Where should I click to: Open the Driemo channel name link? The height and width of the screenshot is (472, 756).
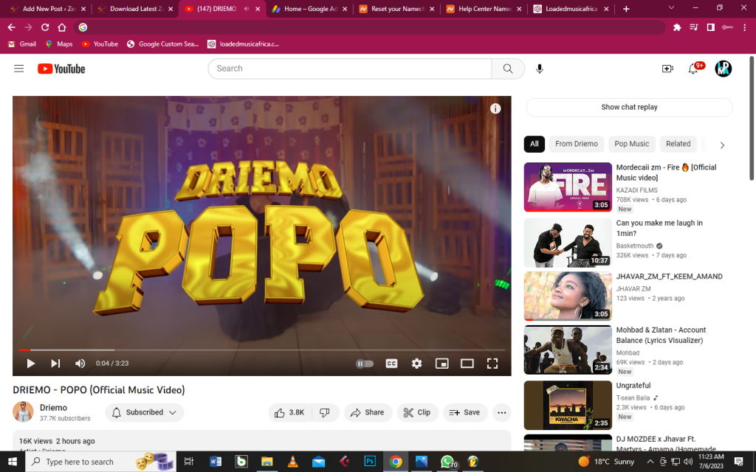click(53, 407)
